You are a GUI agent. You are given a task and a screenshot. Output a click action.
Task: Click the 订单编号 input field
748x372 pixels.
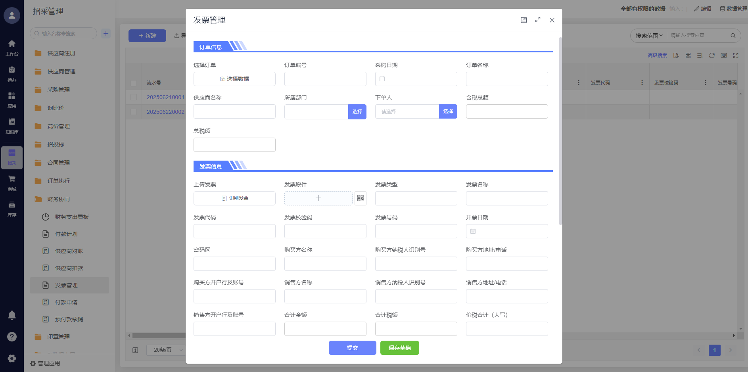click(x=325, y=79)
